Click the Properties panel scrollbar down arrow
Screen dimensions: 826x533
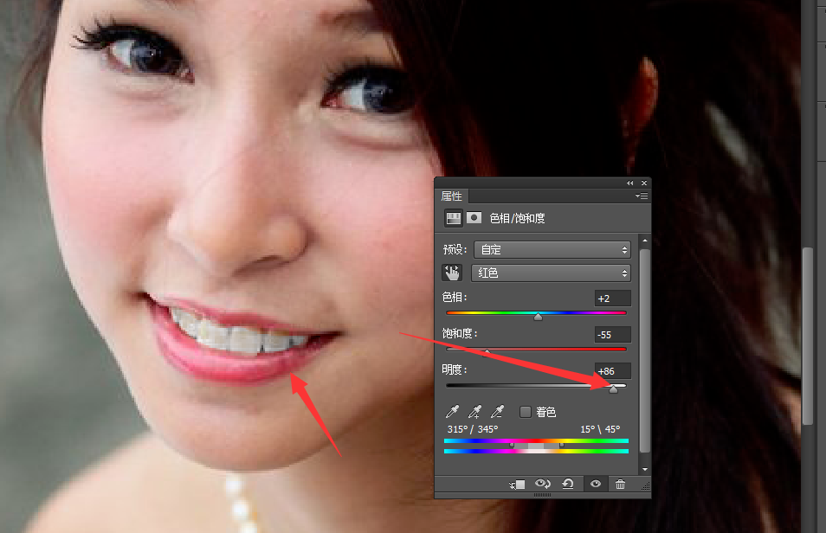(x=645, y=469)
